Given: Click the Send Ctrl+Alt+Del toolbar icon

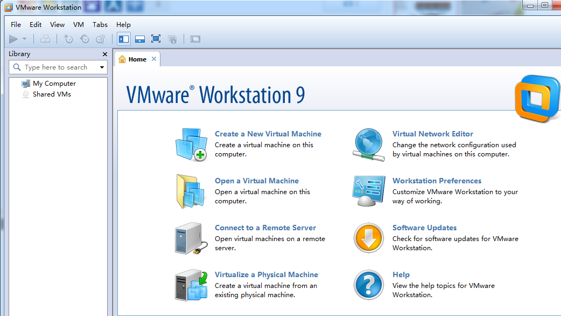Looking at the screenshot, I should (45, 39).
